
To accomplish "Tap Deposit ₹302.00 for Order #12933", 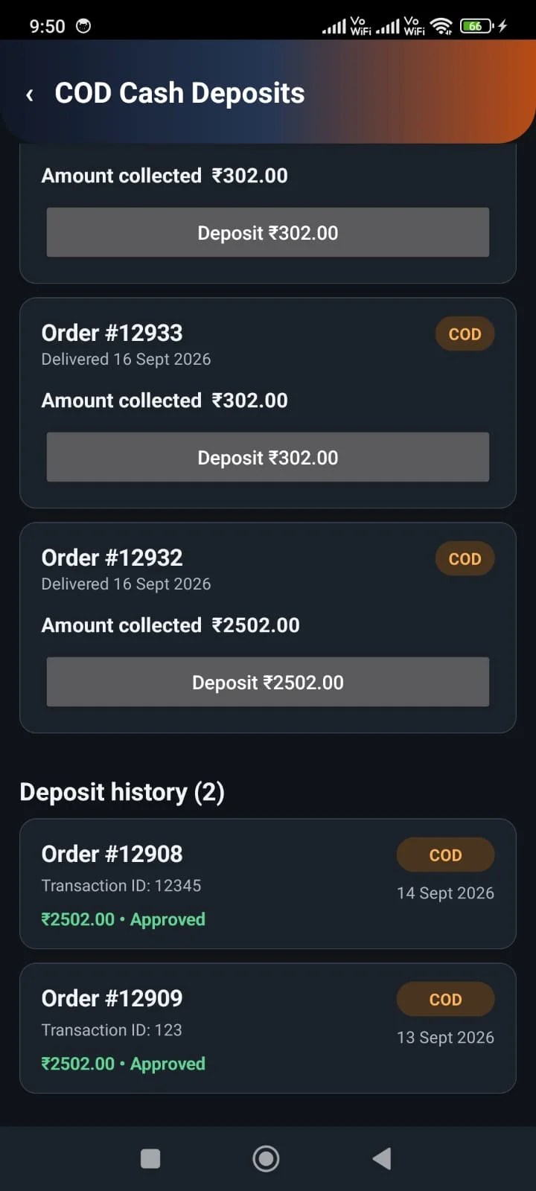I will [x=268, y=457].
